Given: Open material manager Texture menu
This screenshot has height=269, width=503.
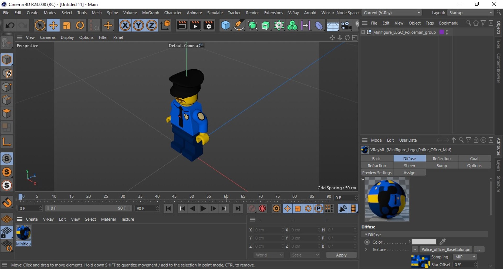Looking at the screenshot, I should coord(127,219).
